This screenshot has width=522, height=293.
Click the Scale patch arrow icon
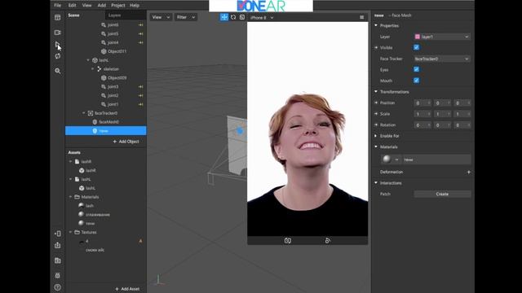(x=376, y=114)
